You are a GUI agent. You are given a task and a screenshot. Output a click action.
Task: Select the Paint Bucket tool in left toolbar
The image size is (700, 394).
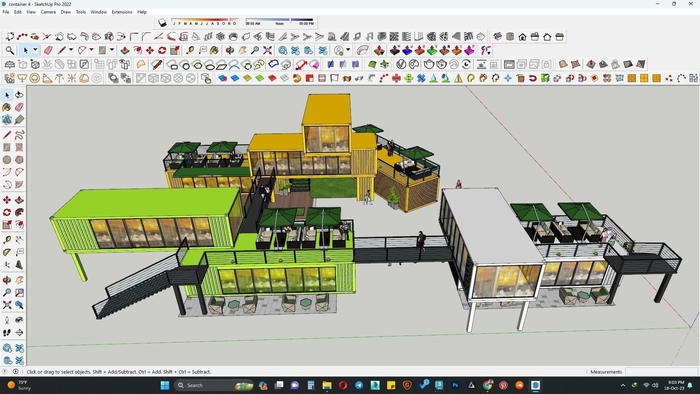pos(7,107)
